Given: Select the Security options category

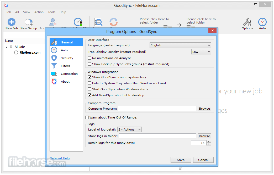Looking at the screenshot, I should click(66, 58).
